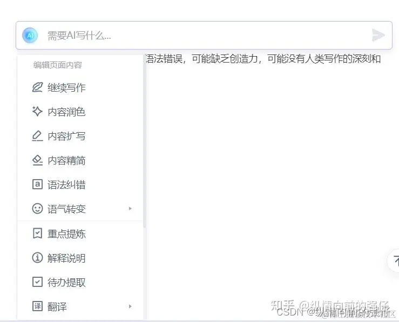The image size is (399, 322).
Task: Click the back-to-top arrow button
Action: coord(394,261)
